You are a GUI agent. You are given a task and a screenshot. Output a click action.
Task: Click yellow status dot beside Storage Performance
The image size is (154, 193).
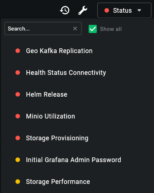click(18, 182)
